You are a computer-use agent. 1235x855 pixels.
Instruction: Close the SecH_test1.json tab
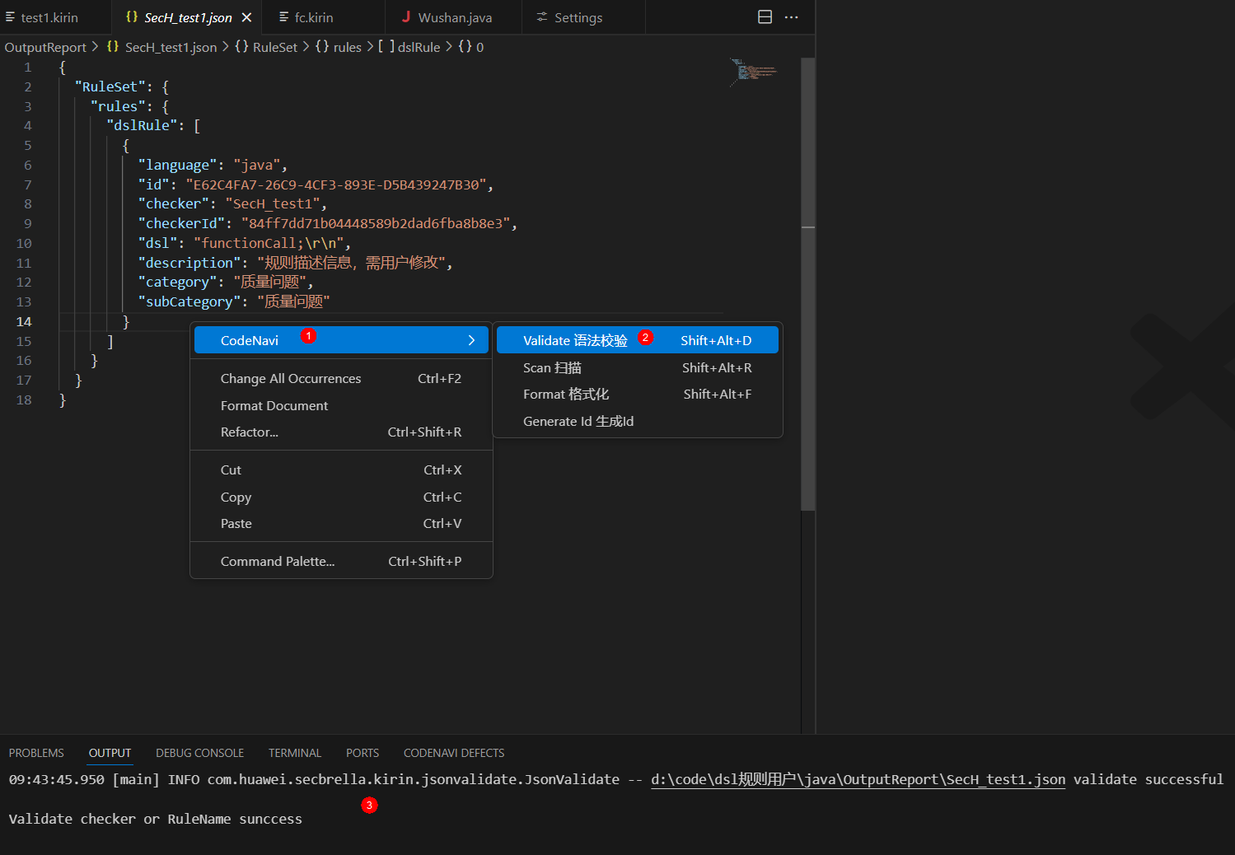[x=246, y=17]
